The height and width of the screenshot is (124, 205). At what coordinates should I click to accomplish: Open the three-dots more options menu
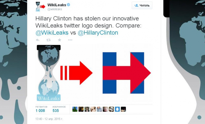coord(70,40)
